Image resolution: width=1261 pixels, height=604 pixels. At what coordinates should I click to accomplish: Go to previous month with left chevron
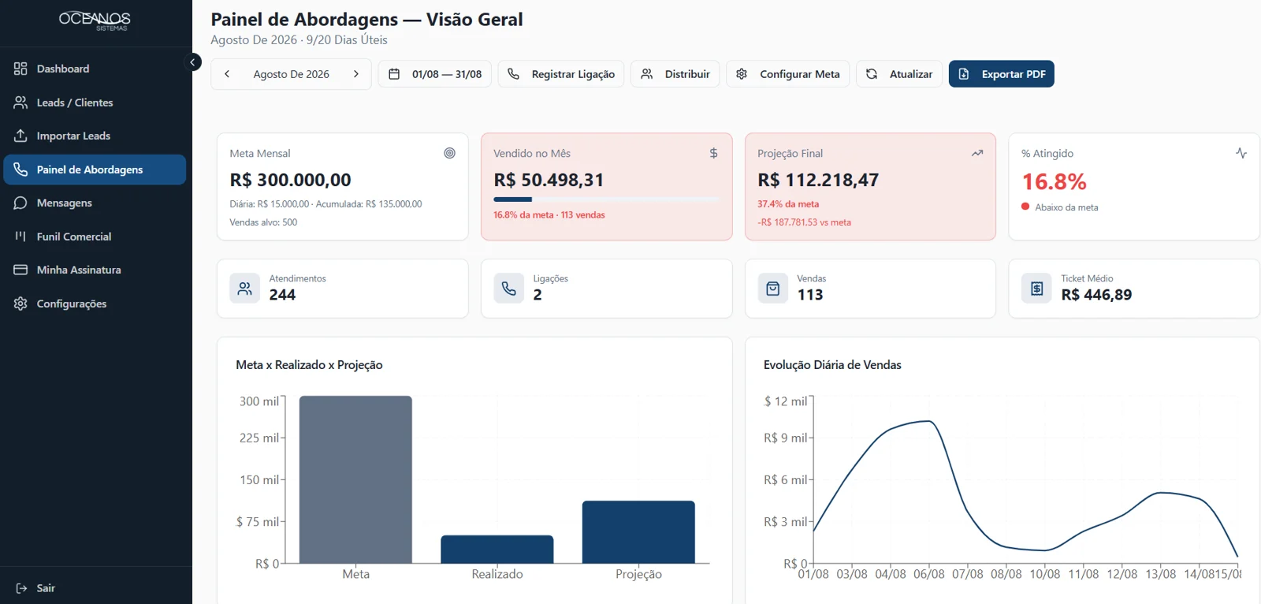click(227, 74)
